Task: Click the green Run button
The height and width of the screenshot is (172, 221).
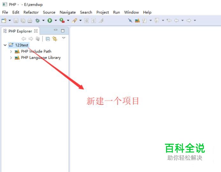Action: (50, 20)
